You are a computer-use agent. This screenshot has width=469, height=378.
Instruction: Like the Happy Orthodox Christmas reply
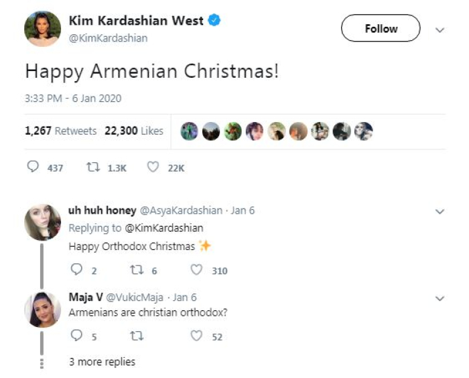coord(196,270)
